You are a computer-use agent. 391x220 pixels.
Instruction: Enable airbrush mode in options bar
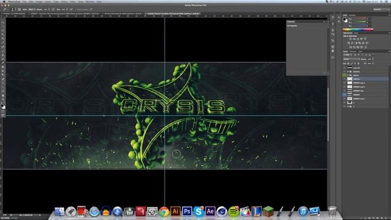(71, 9)
